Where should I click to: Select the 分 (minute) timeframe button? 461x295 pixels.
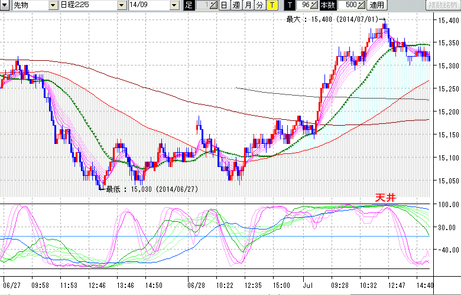[x=259, y=5]
